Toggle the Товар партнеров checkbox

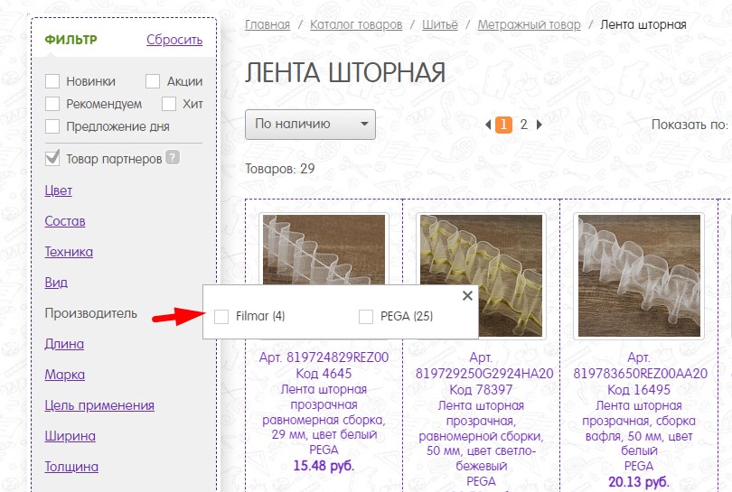[x=52, y=159]
